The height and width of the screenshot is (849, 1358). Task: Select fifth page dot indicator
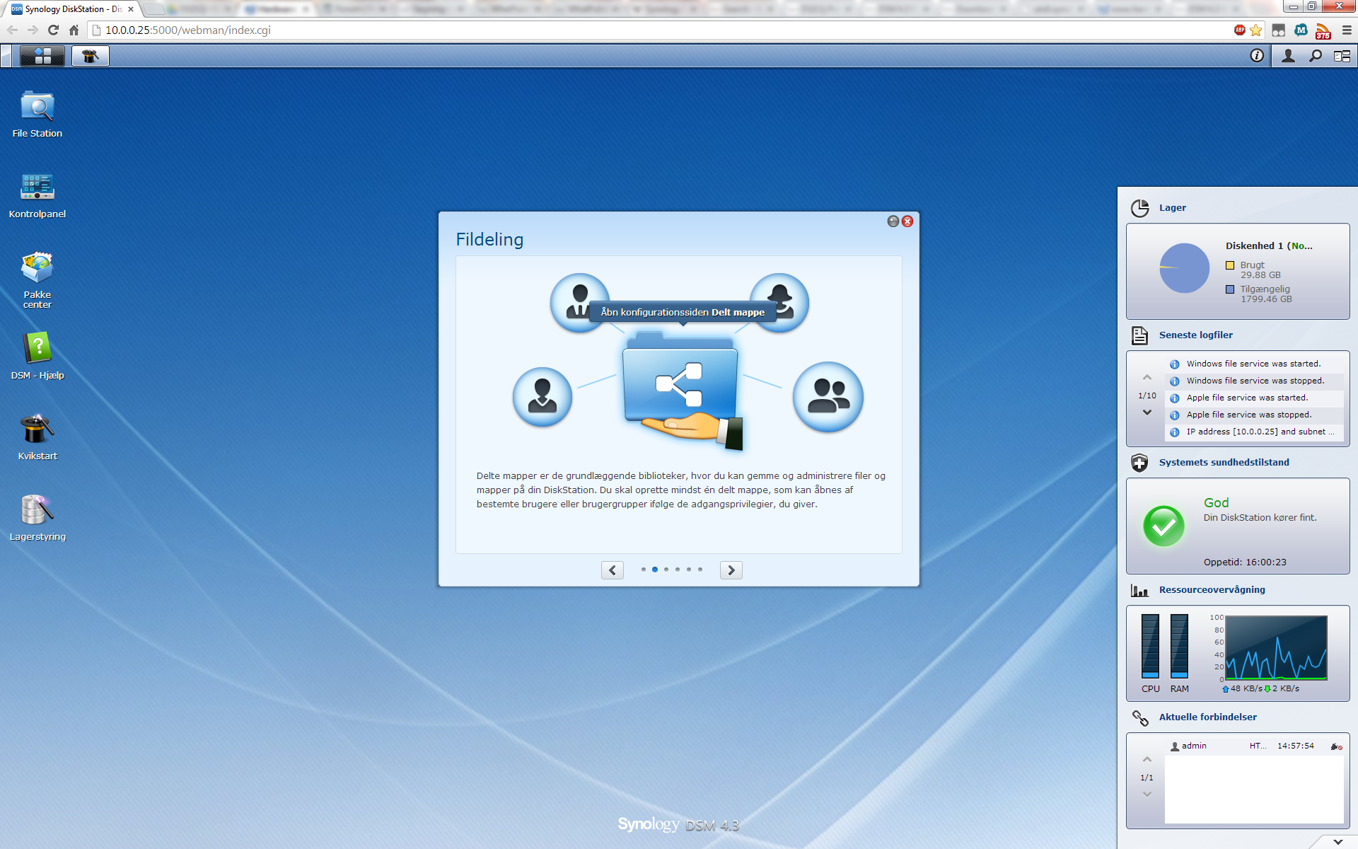(x=689, y=570)
